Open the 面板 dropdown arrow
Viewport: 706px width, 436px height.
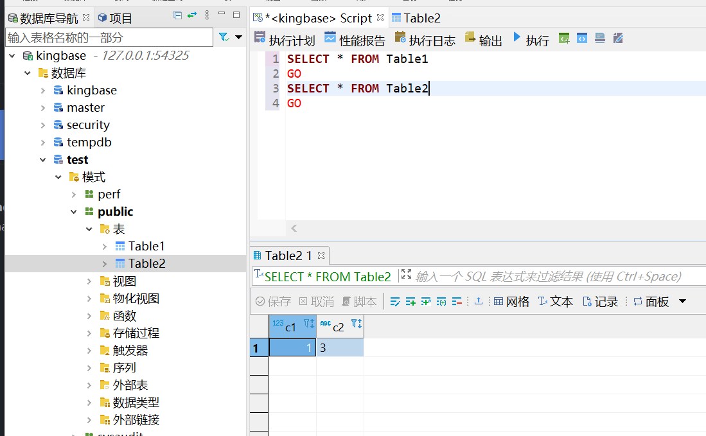(683, 301)
